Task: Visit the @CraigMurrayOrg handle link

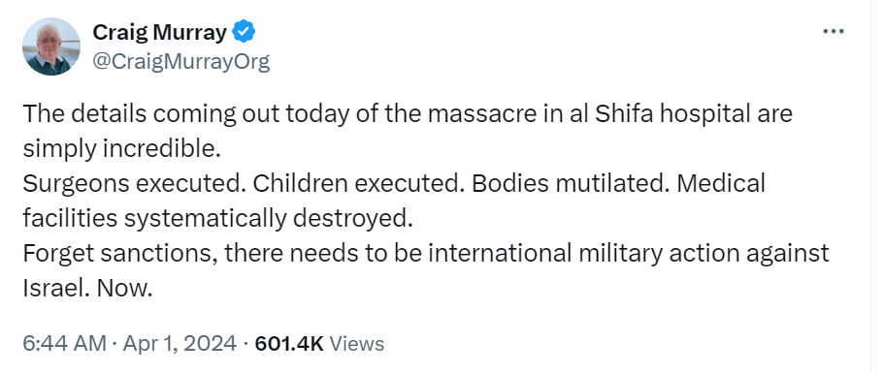Action: pyautogui.click(x=180, y=61)
